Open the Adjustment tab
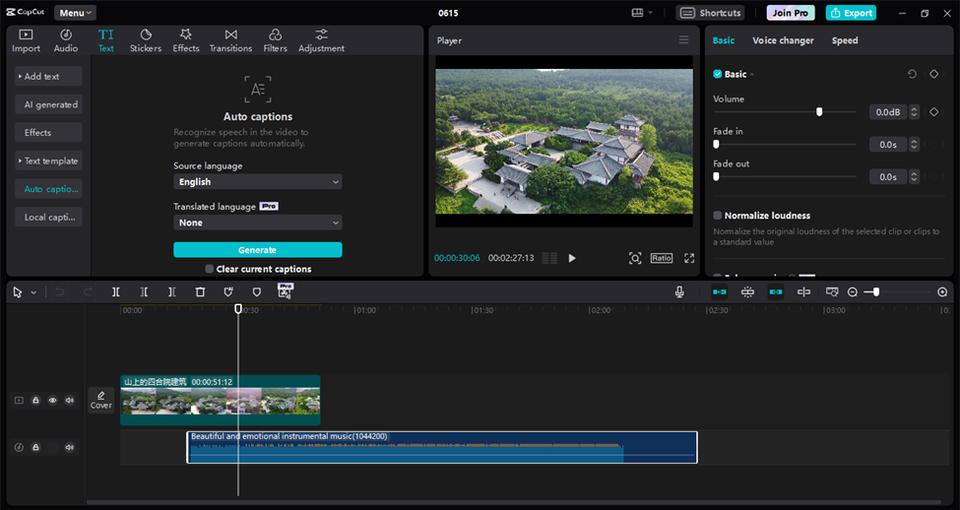 (321, 40)
